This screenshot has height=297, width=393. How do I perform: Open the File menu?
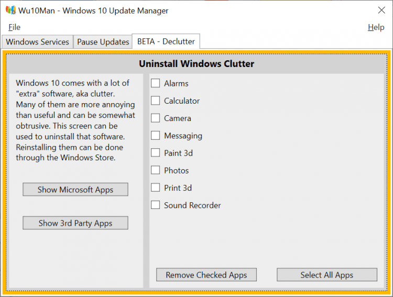(14, 27)
